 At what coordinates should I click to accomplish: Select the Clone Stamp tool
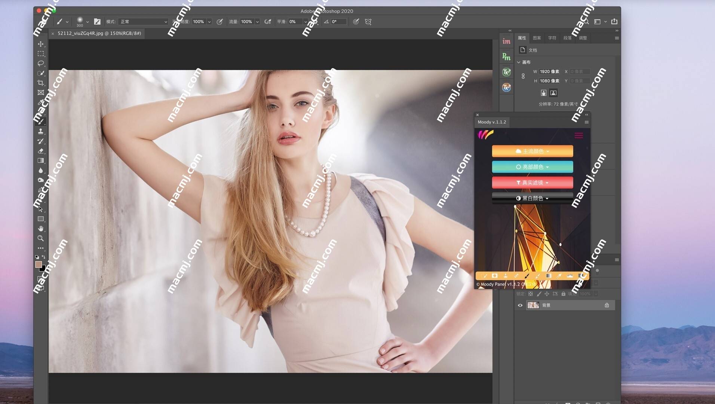(41, 132)
